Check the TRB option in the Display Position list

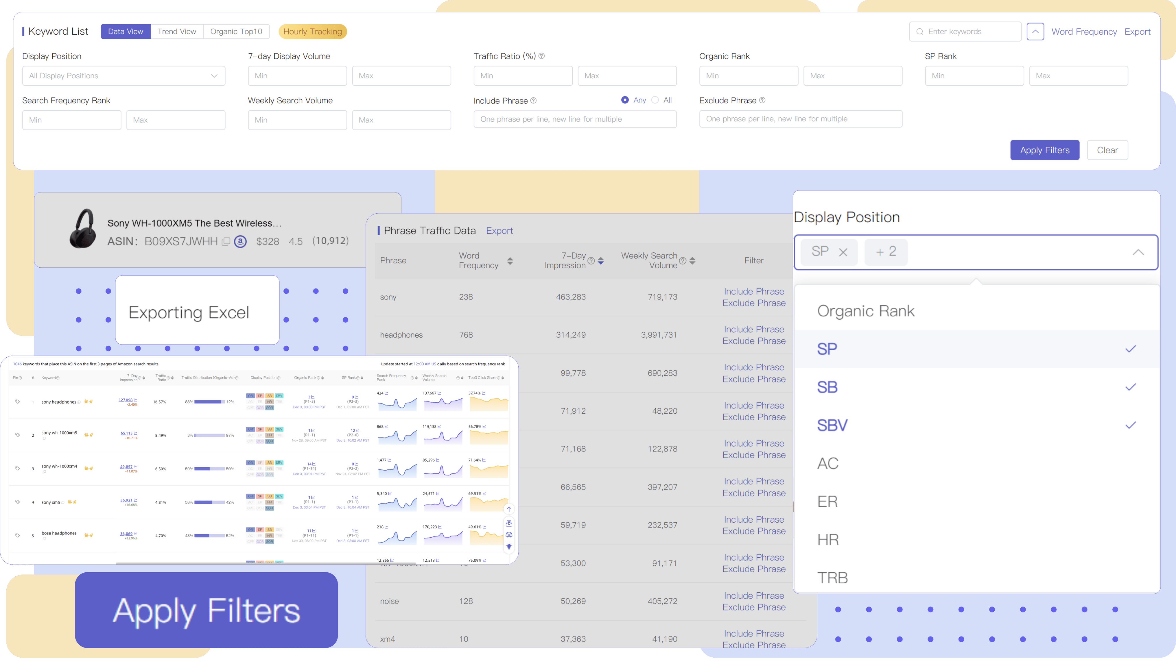click(x=976, y=578)
